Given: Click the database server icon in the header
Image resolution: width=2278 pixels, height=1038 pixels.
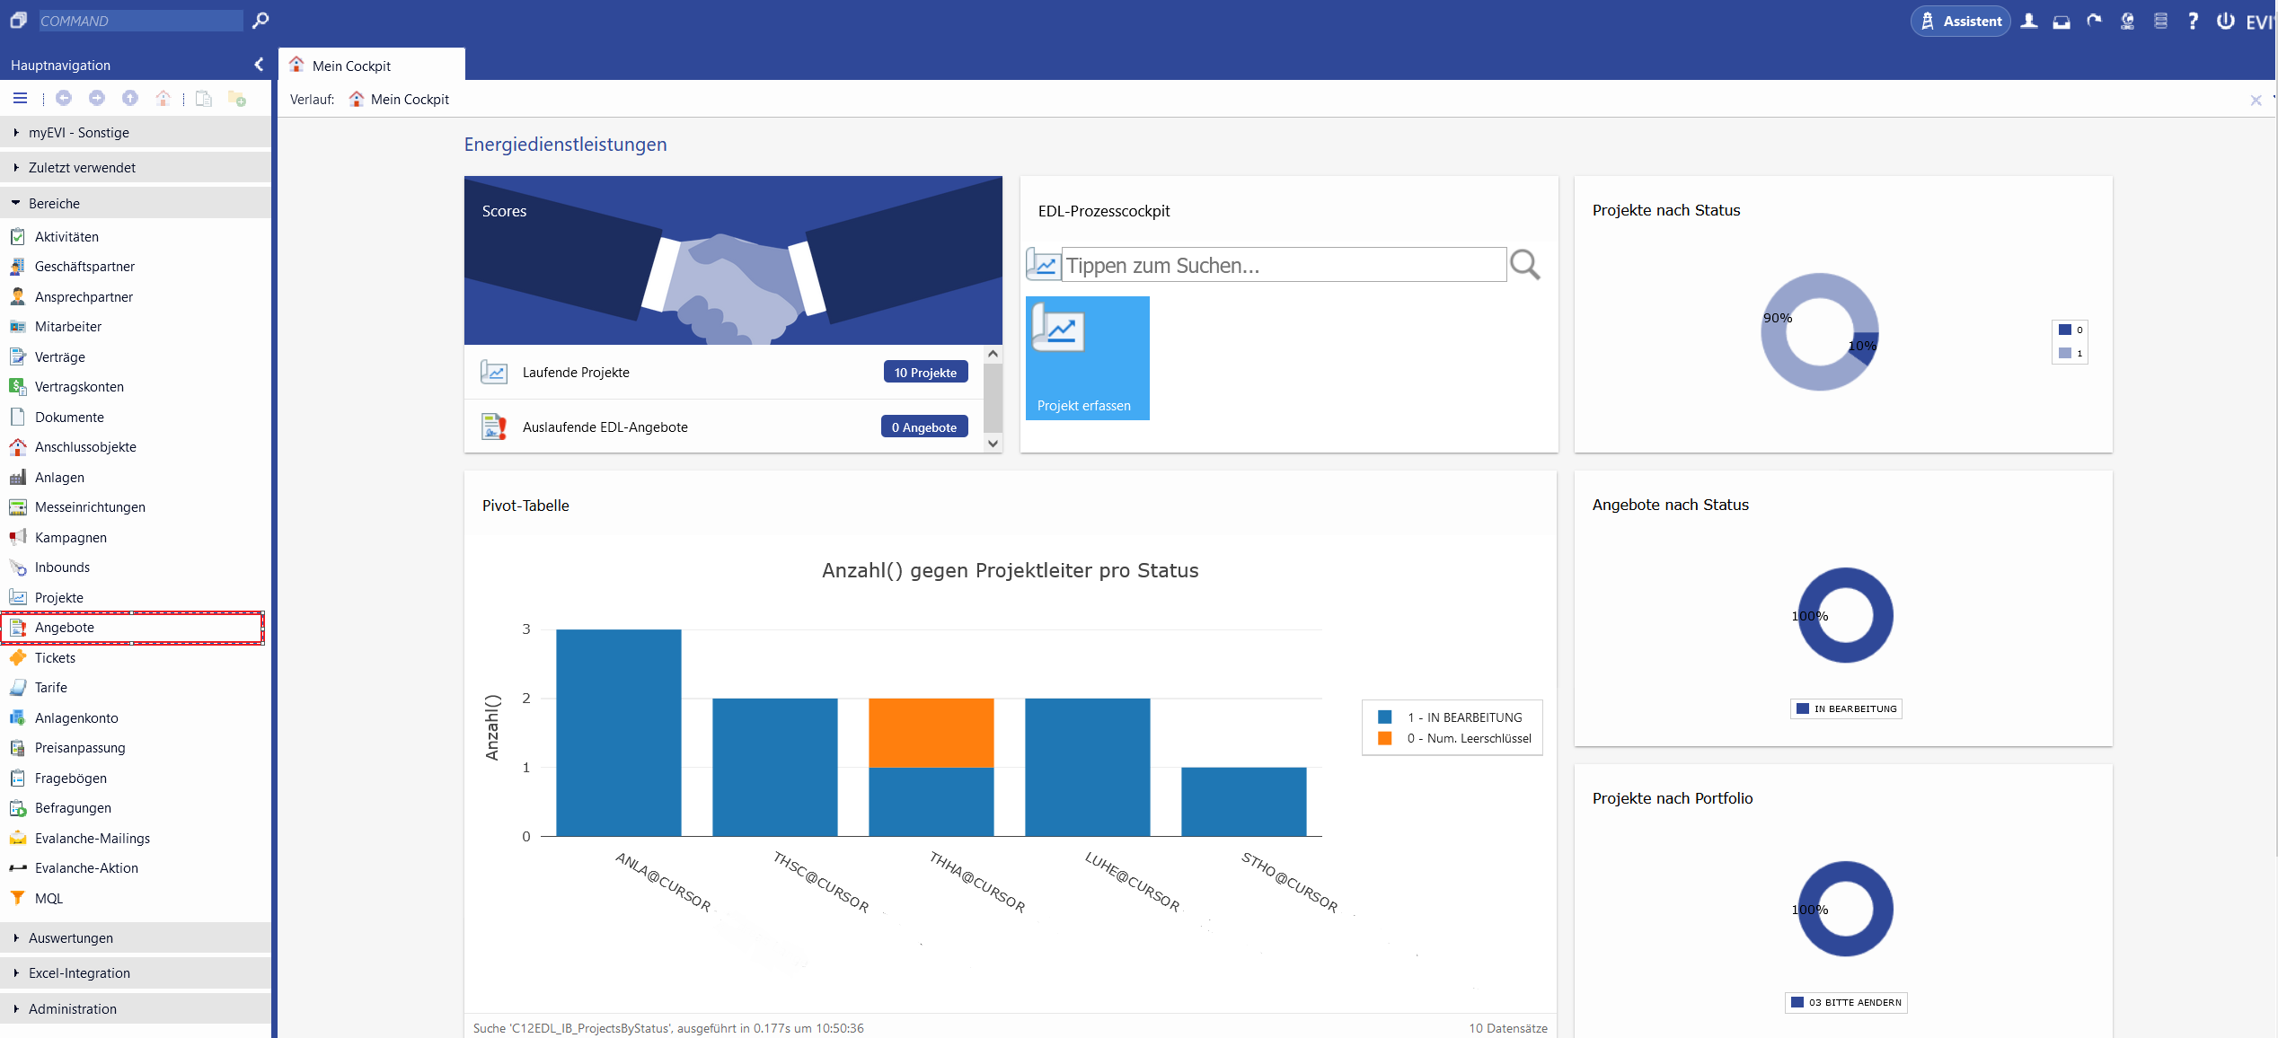Looking at the screenshot, I should pyautogui.click(x=2160, y=21).
